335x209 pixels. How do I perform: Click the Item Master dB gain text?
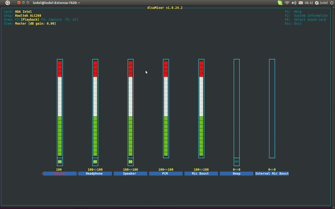coord(30,24)
